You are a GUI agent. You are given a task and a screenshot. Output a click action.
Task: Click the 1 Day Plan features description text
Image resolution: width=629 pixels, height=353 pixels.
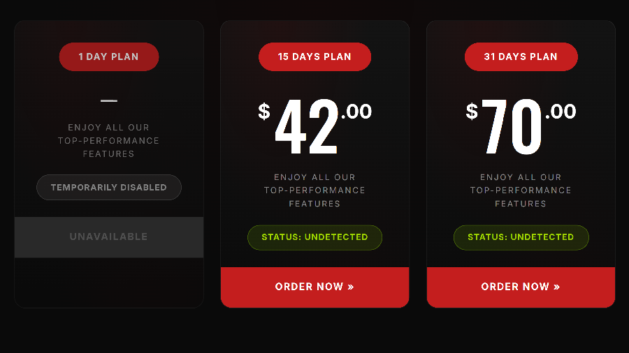[x=109, y=141]
